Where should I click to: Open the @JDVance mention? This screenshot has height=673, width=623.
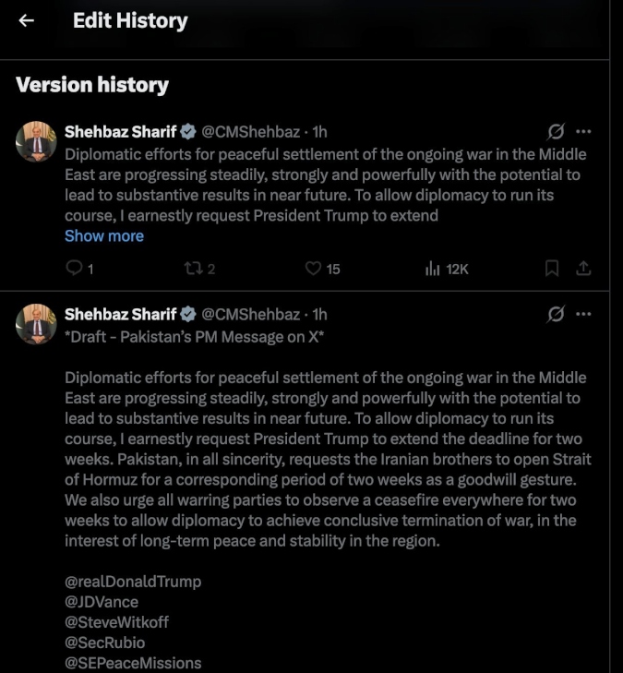102,602
